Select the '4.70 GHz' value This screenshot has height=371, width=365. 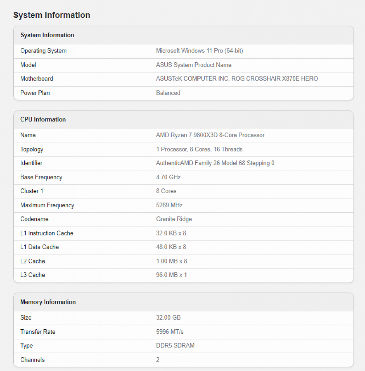pyautogui.click(x=168, y=177)
